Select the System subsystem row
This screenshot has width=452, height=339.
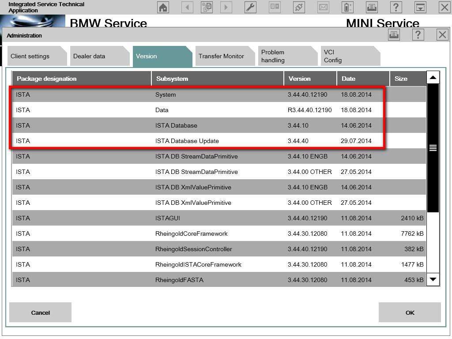point(219,94)
